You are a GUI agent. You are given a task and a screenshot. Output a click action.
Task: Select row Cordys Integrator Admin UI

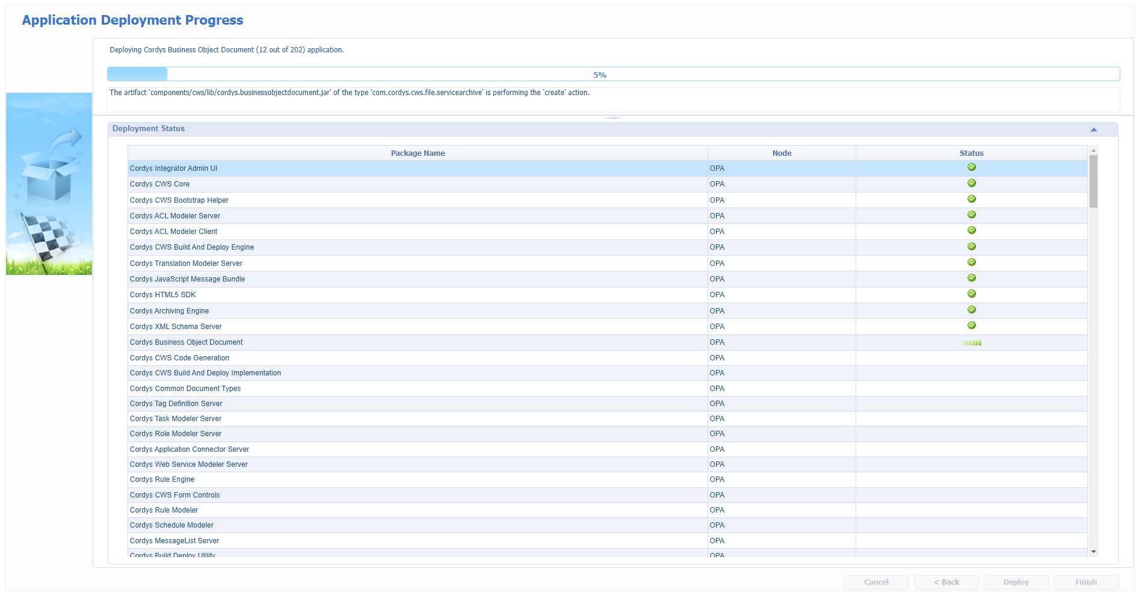[608, 168]
